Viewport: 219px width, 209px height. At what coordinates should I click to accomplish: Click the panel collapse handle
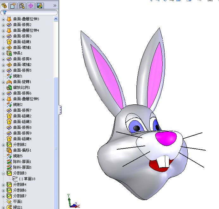point(60,110)
